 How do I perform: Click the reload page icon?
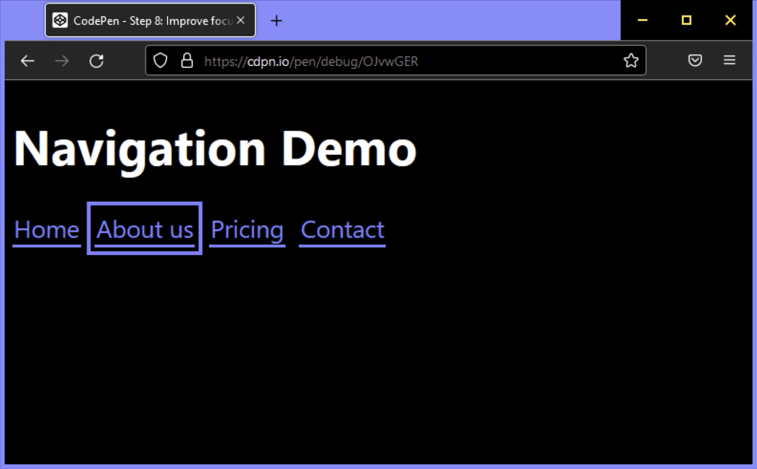click(97, 60)
